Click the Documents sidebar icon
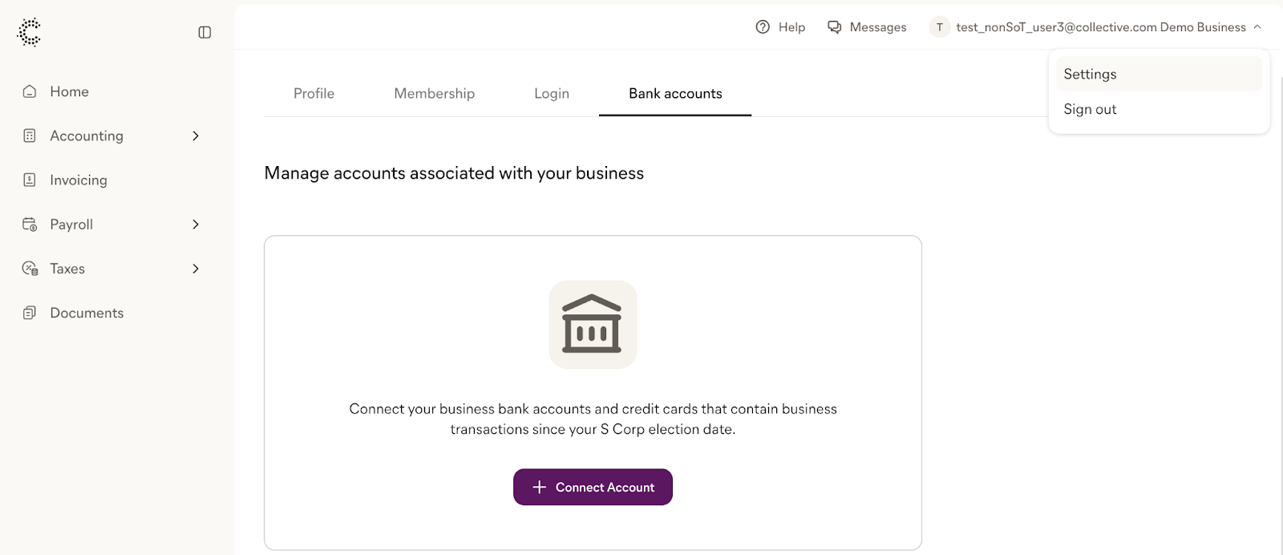 30,313
